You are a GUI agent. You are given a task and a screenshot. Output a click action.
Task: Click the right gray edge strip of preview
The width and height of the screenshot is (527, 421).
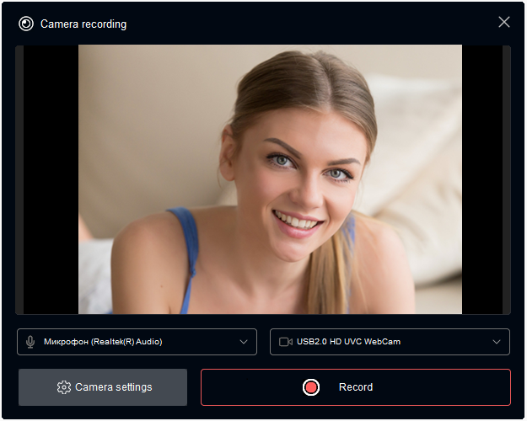click(507, 179)
